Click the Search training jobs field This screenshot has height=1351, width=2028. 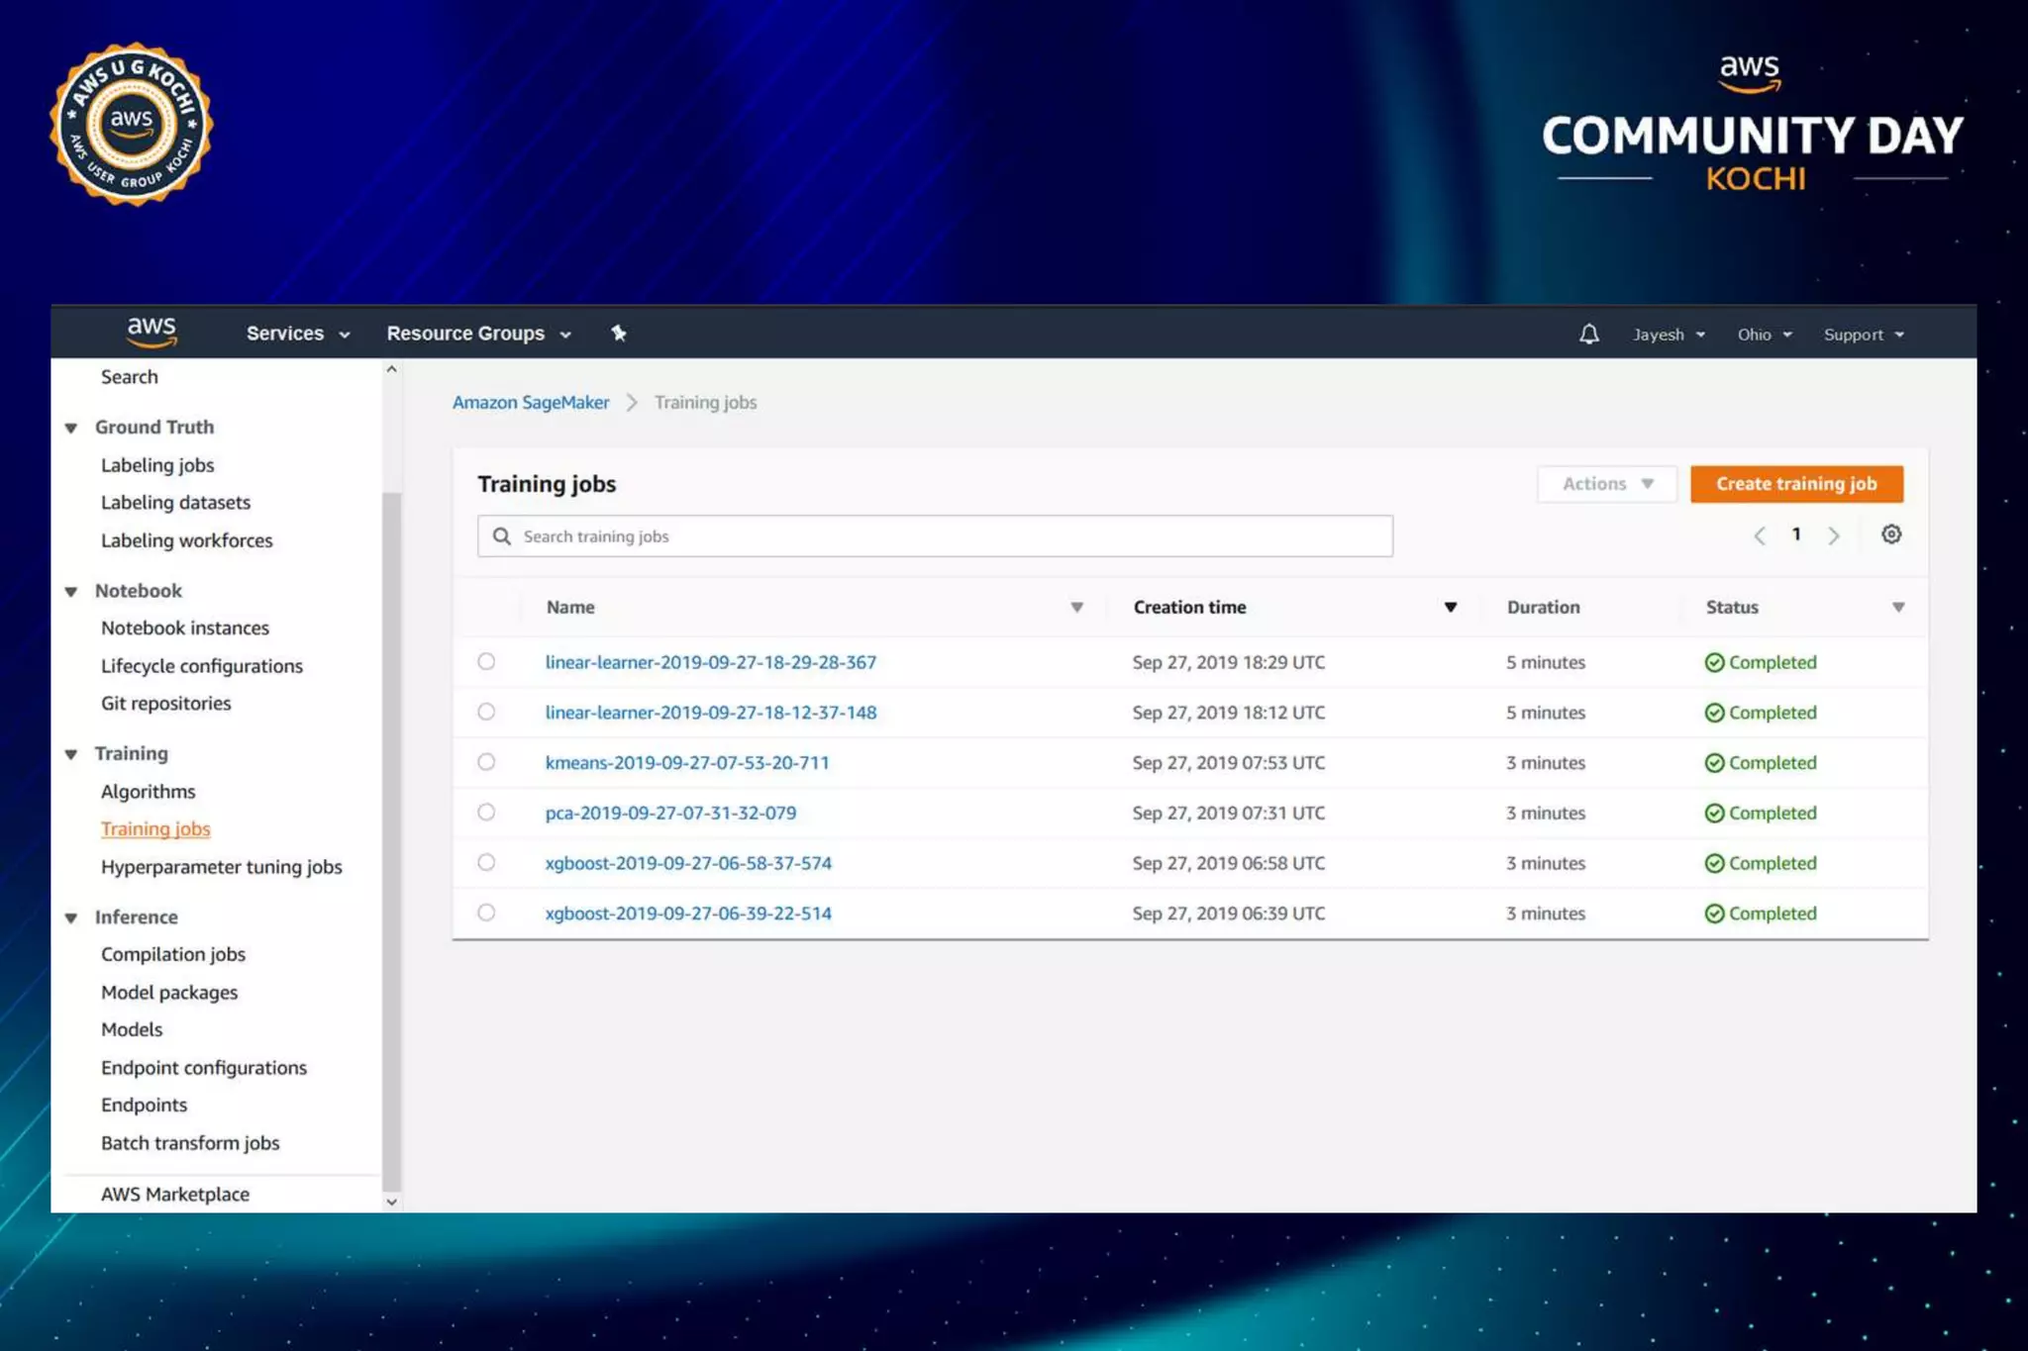pyautogui.click(x=934, y=536)
